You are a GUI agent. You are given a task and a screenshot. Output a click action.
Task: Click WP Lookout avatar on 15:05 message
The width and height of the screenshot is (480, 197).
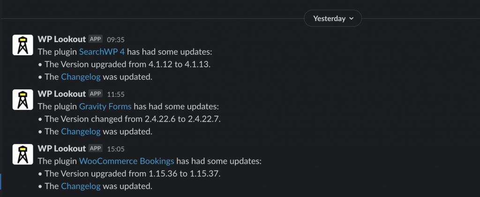[22, 154]
